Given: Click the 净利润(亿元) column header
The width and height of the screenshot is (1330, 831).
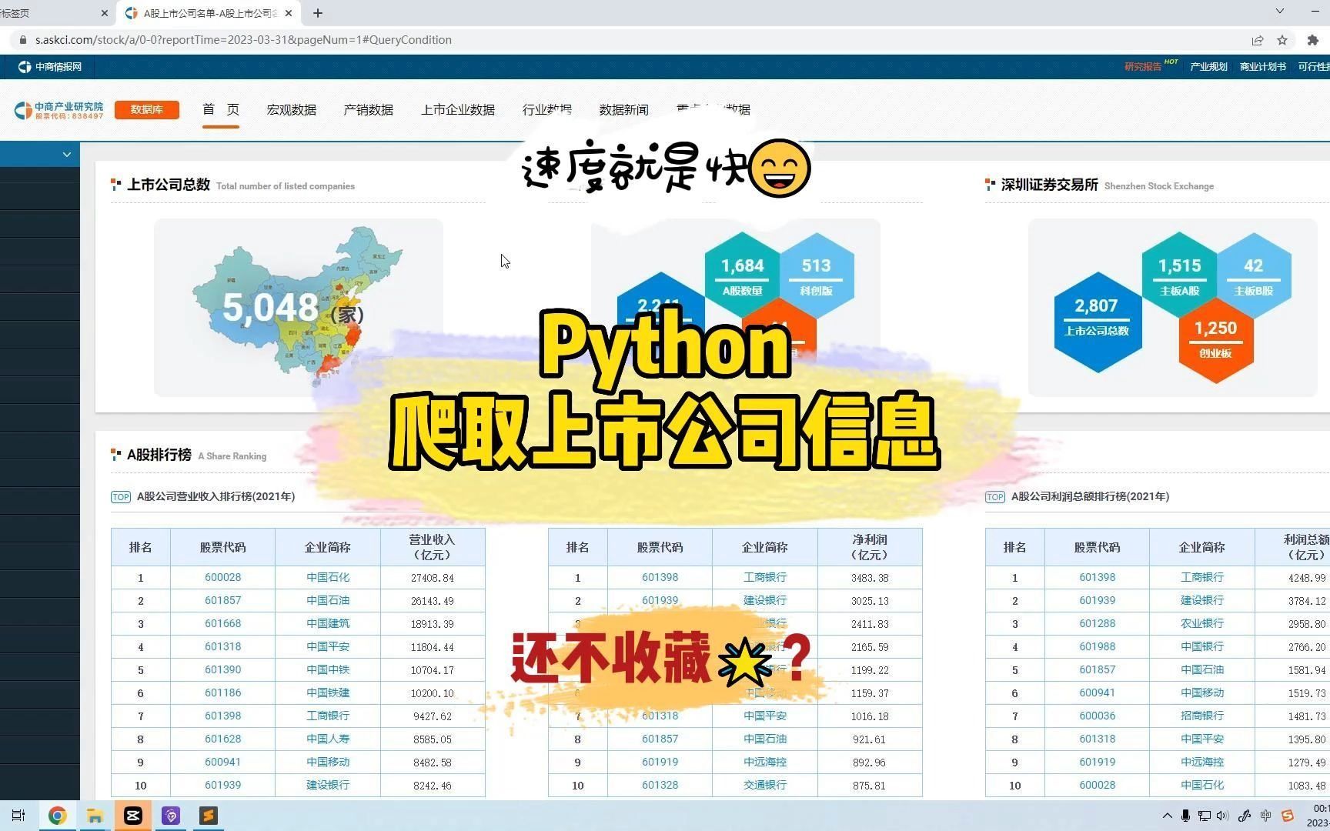Looking at the screenshot, I should point(870,547).
